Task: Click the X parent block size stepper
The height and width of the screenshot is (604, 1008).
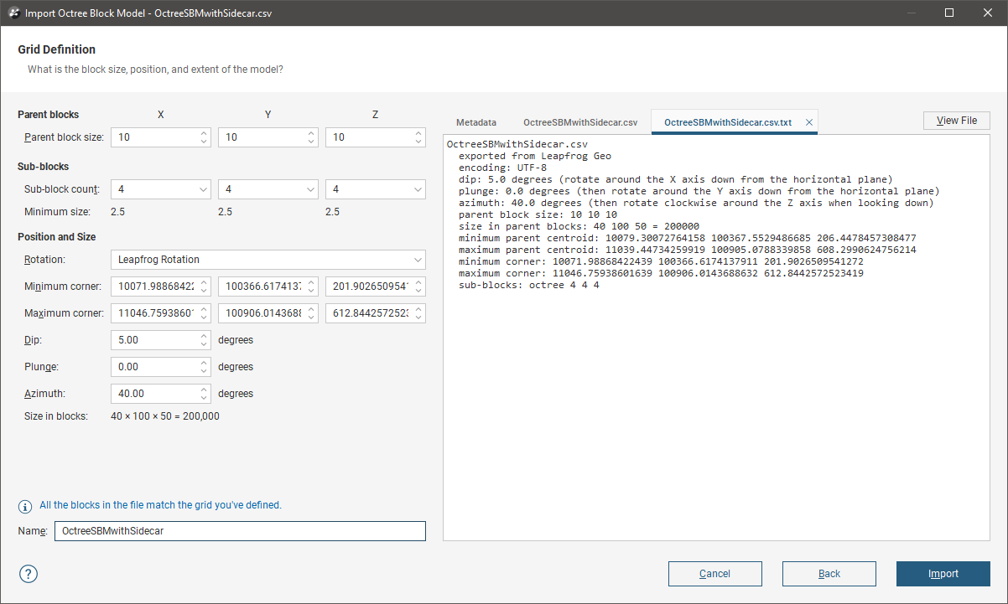Action: click(x=205, y=137)
